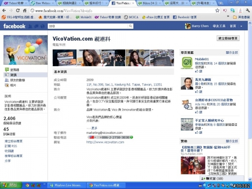Open the first product photo thumbnail
This screenshot has width=252, height=189.
65,58
